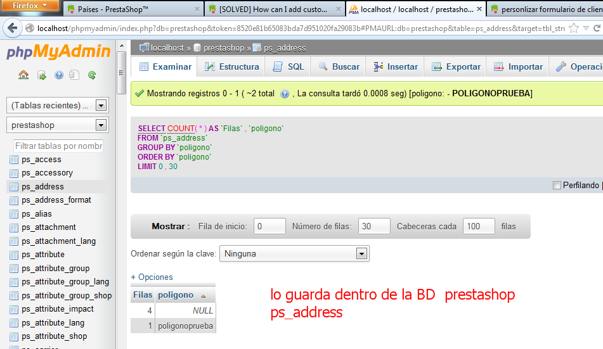The image size is (603, 349).
Task: Close the 'Países - PrestaShop' browser tab
Action: point(197,9)
